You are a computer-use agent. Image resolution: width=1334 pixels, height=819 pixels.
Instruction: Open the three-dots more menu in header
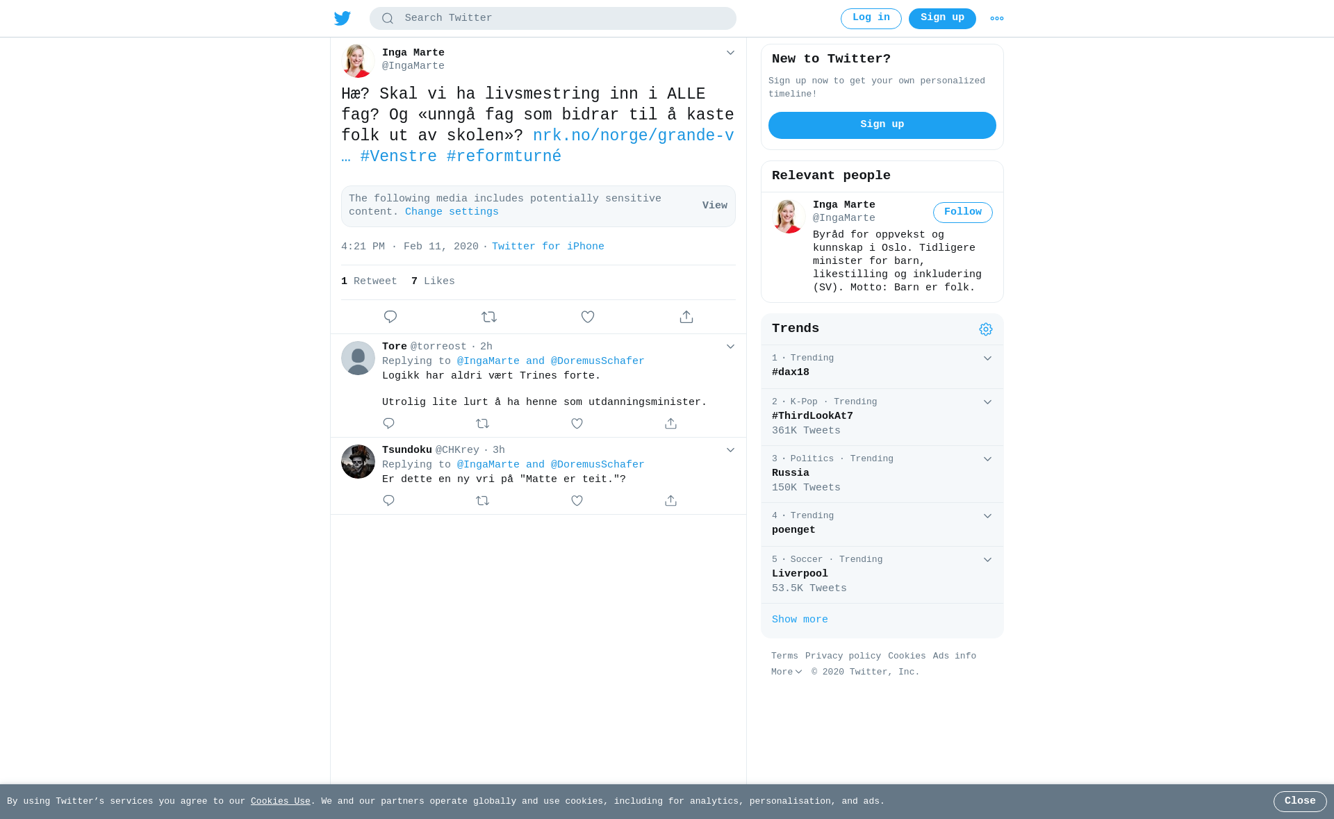tap(996, 19)
